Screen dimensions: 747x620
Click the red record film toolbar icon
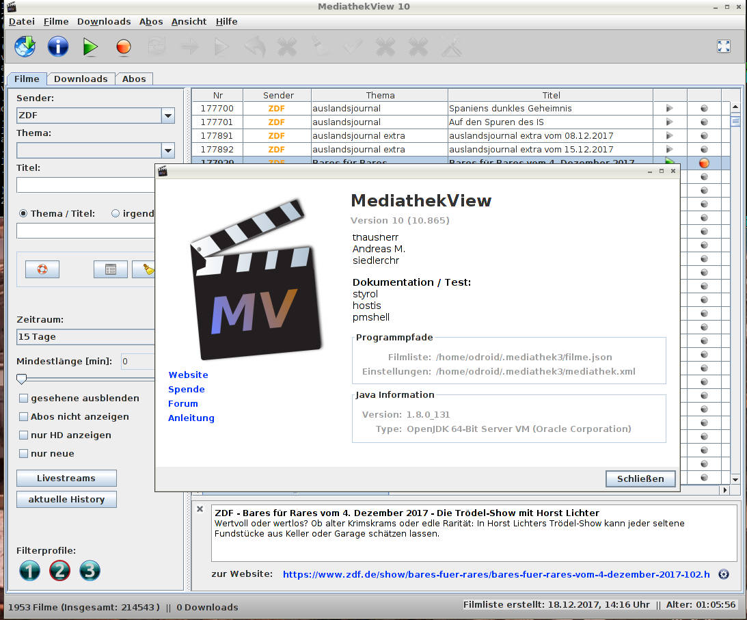123,46
